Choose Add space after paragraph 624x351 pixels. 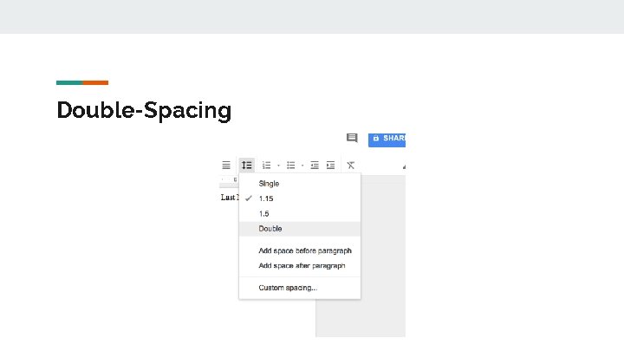click(300, 266)
